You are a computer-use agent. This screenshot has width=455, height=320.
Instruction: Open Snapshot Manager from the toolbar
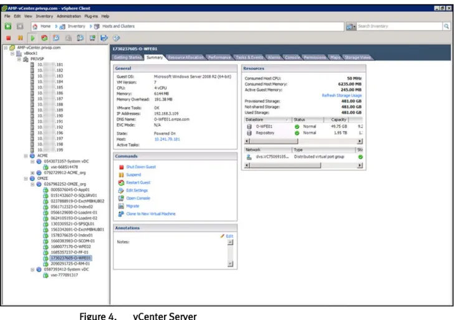(80, 38)
